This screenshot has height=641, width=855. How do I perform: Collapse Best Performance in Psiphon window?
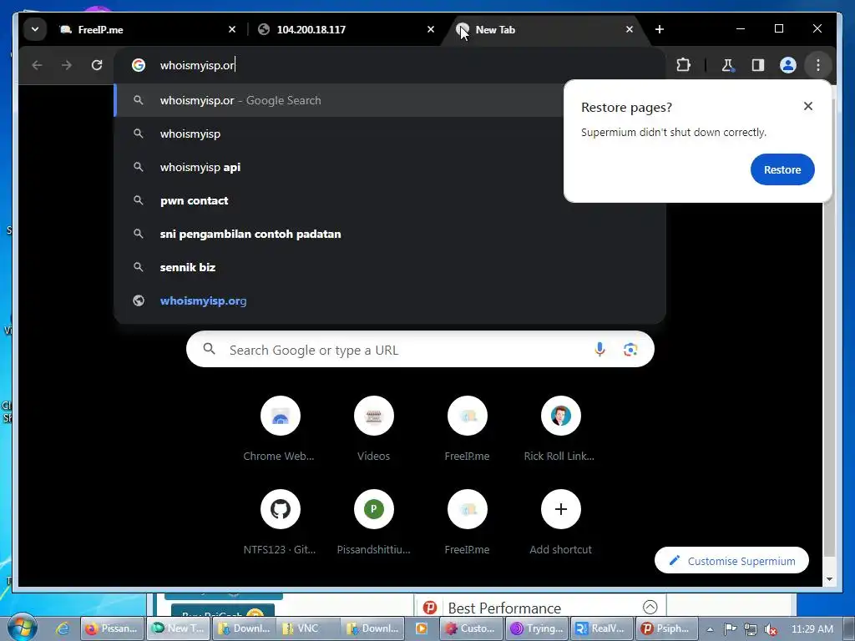tap(650, 607)
